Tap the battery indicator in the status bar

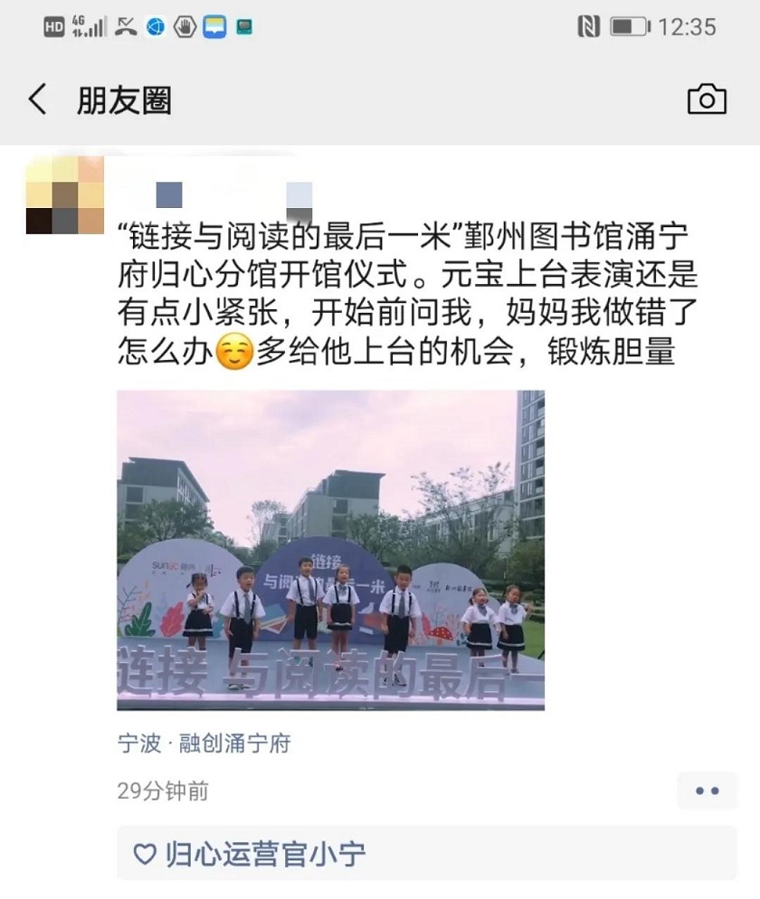[630, 27]
